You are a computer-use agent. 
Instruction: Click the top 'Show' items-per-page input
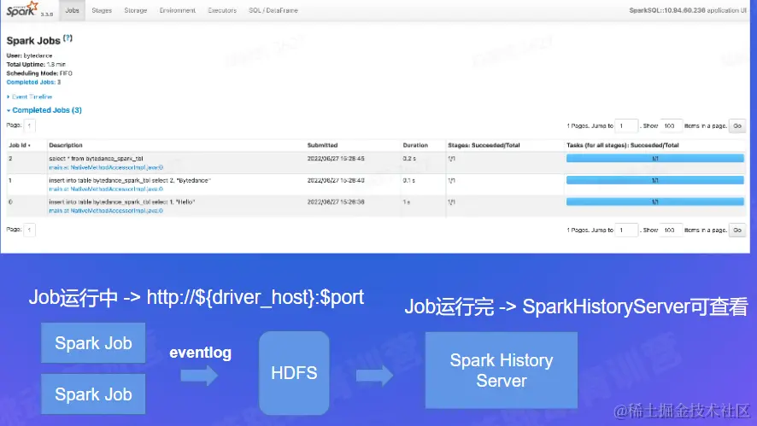click(671, 125)
